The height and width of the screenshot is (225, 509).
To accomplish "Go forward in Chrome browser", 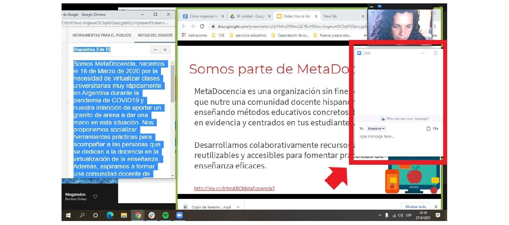I will click(193, 26).
